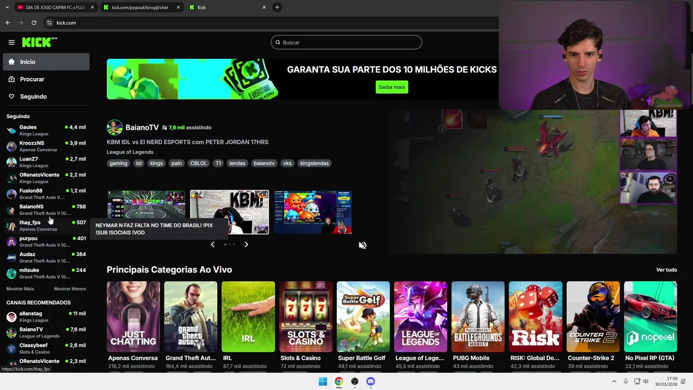This screenshot has height=390, width=693.
Task: Open Gaules followed channel
Action: click(46, 131)
